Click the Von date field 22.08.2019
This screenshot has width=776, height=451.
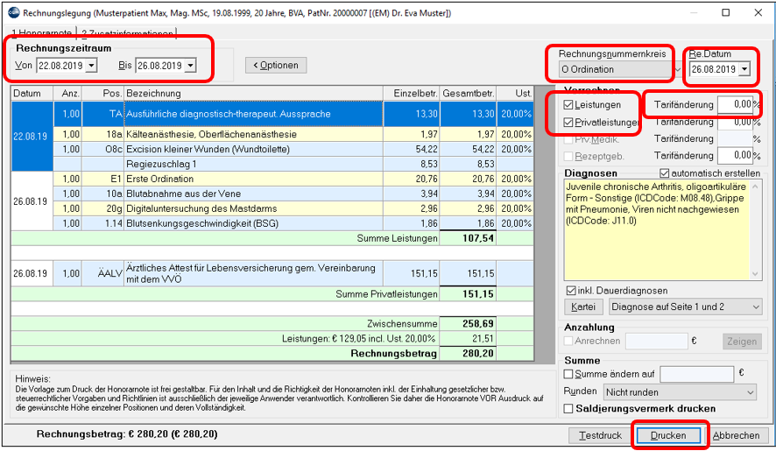61,66
